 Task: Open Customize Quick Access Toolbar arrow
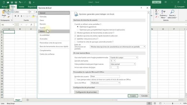(x=34, y=2)
